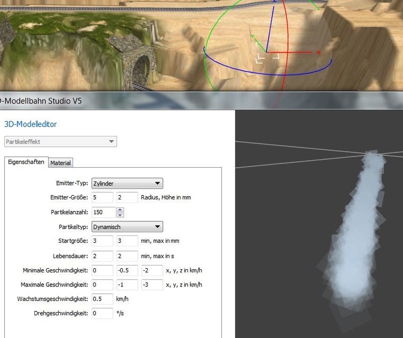The height and width of the screenshot is (338, 403).
Task: Open the Partikeltyp Dynamisch dropdown
Action: pos(127,227)
